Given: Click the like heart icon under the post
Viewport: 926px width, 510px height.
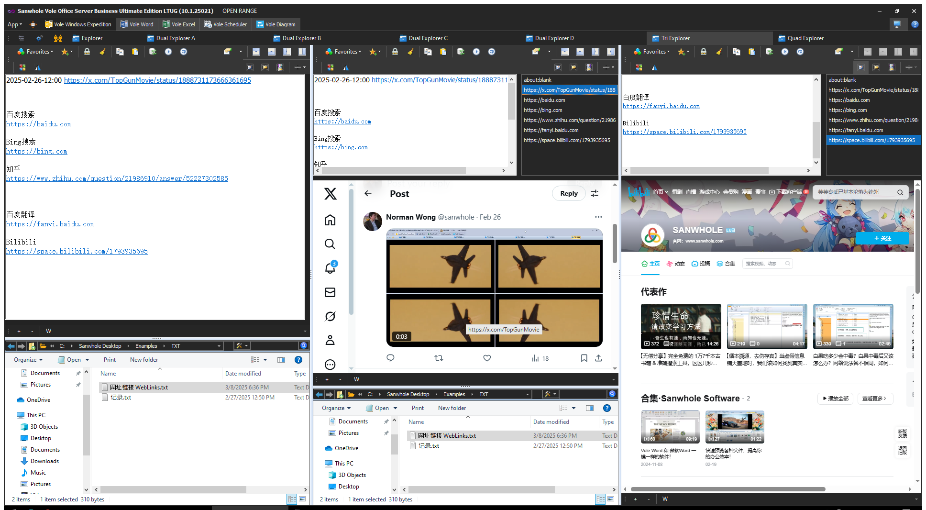Looking at the screenshot, I should pos(487,358).
